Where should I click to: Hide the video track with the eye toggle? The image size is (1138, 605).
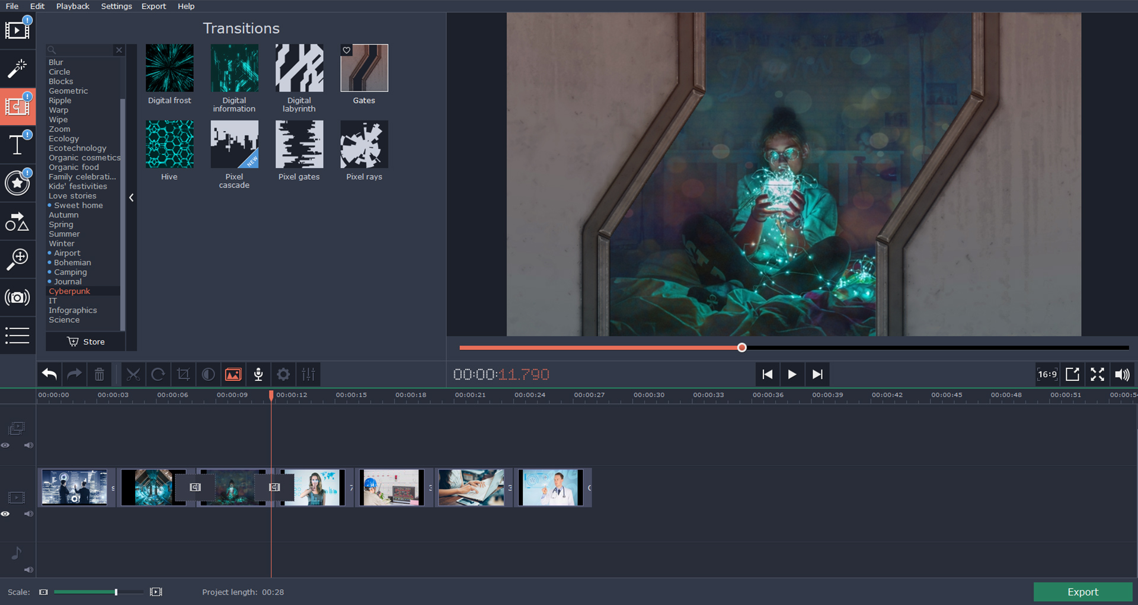tap(6, 514)
